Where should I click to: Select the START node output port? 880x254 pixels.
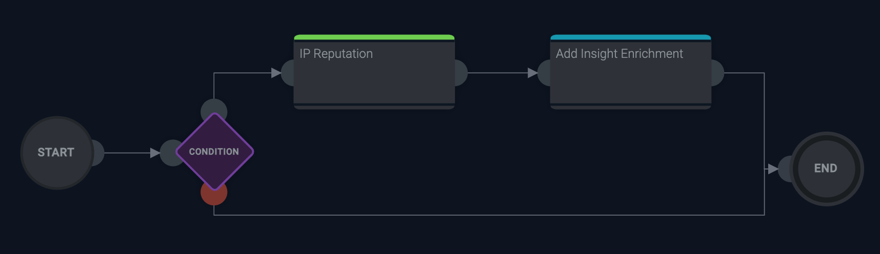tap(98, 153)
